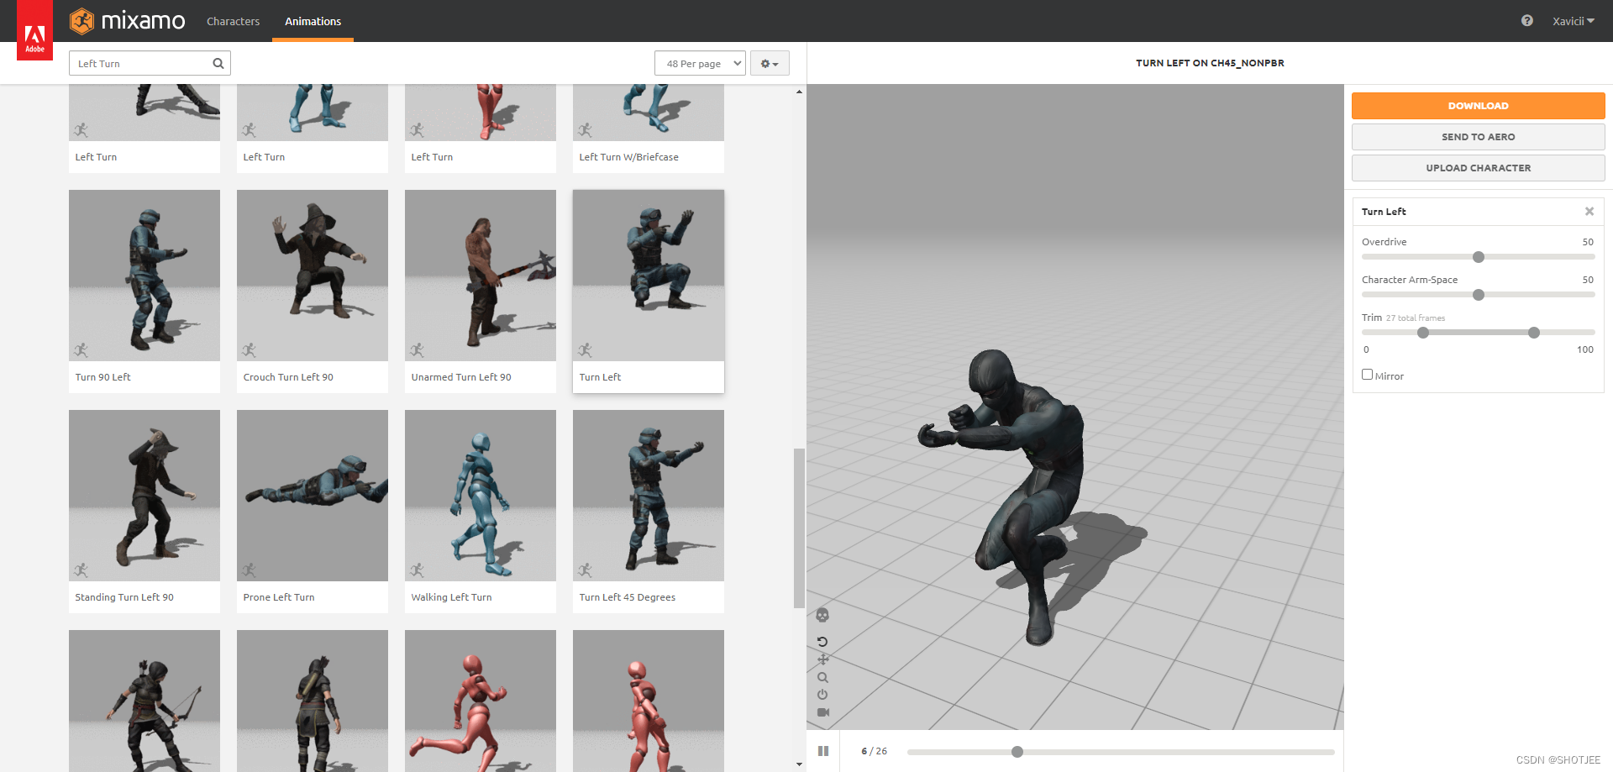1613x772 pixels.
Task: Click the Trim end handle
Action: [x=1534, y=333]
